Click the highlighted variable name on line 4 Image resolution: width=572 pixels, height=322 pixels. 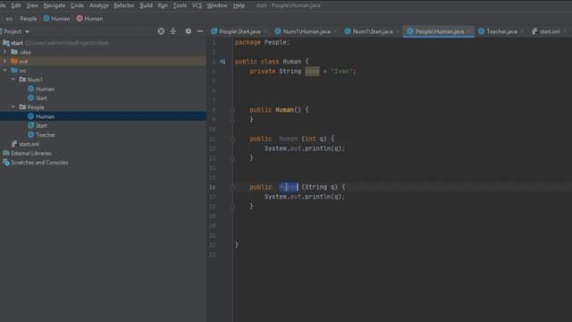(x=312, y=72)
